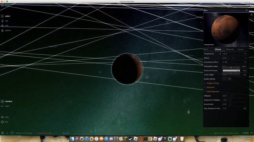This screenshot has width=254, height=142.
Task: Click the lock icon beside Temperature
Action: [x=220, y=54]
